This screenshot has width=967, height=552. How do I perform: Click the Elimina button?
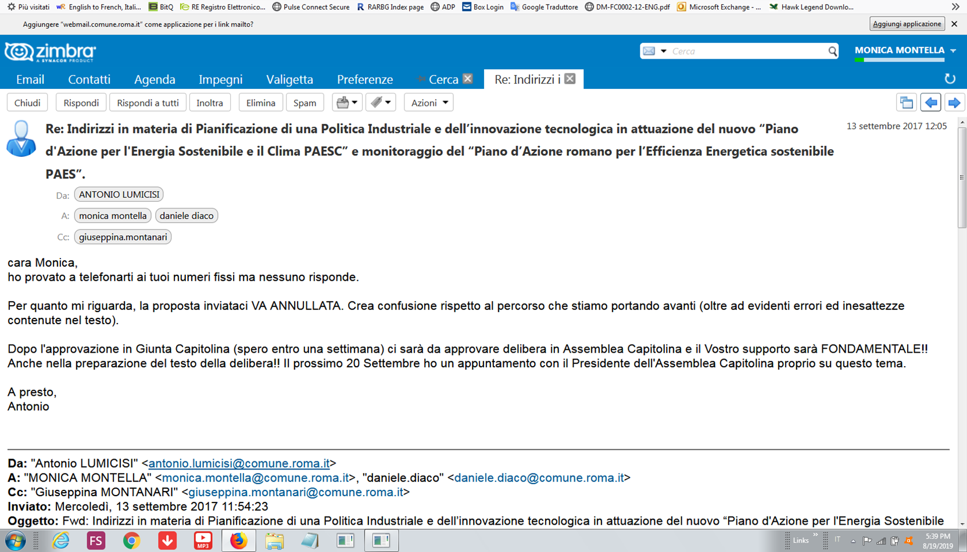260,103
